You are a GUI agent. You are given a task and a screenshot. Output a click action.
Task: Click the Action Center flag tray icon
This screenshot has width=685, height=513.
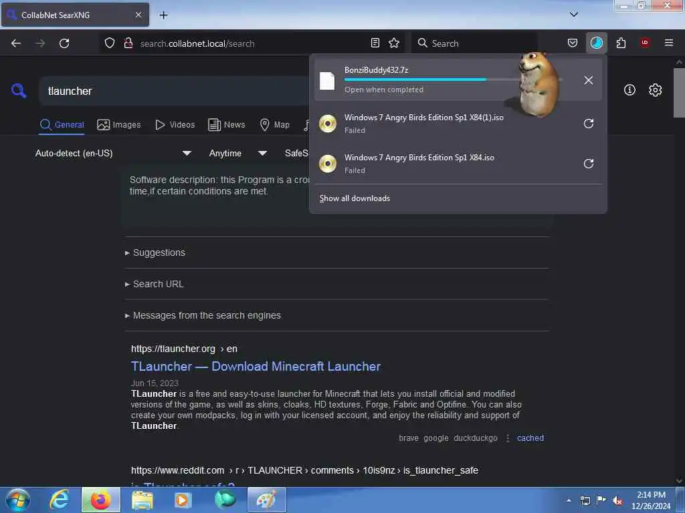pyautogui.click(x=601, y=500)
